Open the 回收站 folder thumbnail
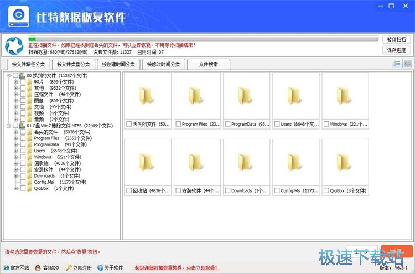Screen dimensions: 415x274 [147, 163]
